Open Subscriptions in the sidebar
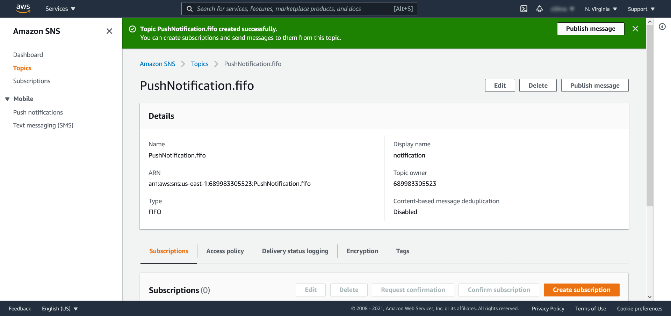 [32, 81]
